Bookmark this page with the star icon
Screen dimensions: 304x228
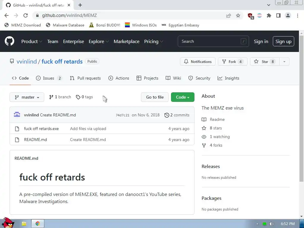point(238,16)
